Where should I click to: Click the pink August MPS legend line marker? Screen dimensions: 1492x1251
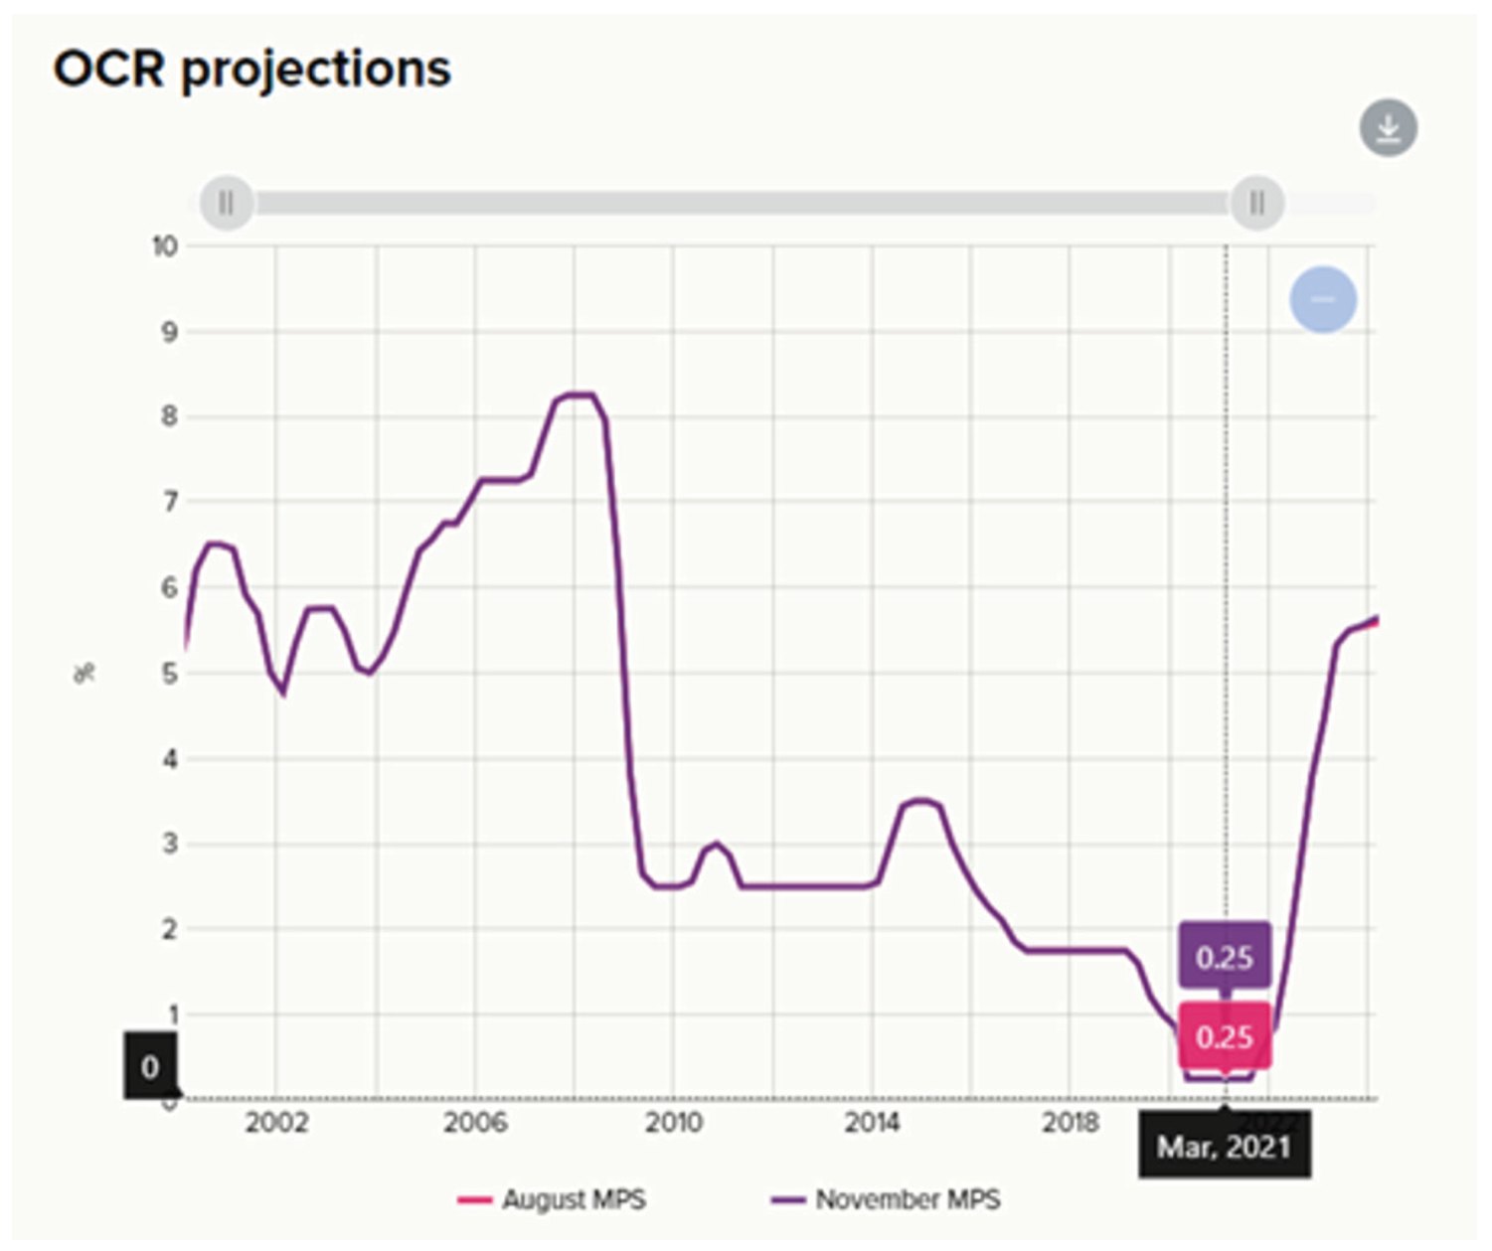[x=474, y=1200]
